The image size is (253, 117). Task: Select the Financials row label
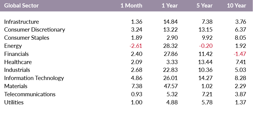coord(16,54)
